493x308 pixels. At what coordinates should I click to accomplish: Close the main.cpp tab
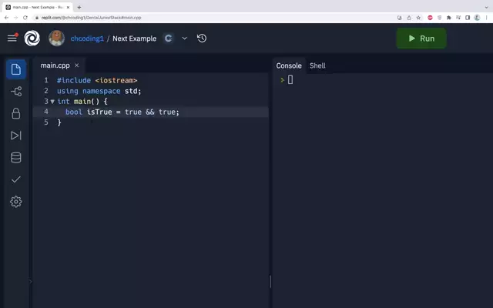[77, 65]
